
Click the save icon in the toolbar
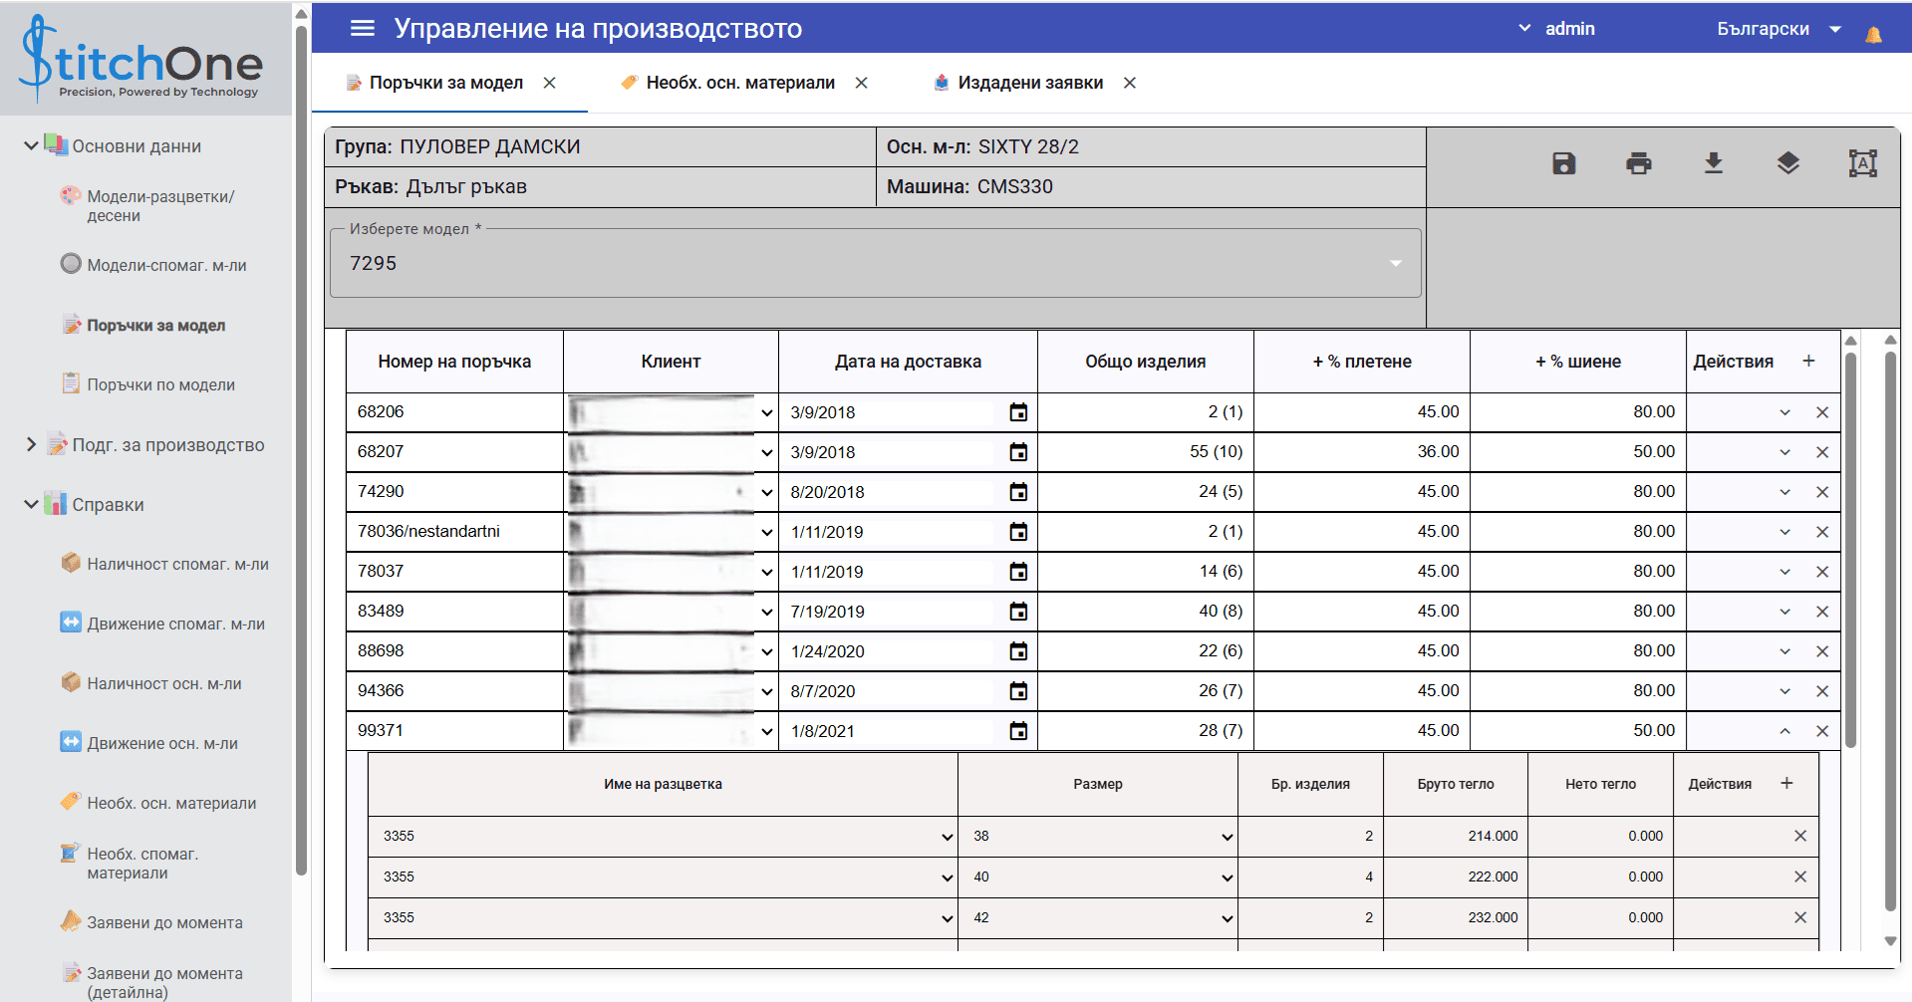(1563, 163)
